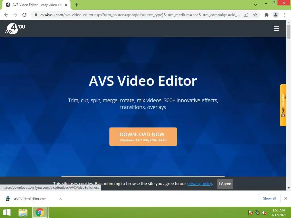Open Action Center flag icon
The image size is (291, 218).
[x=250, y=213]
